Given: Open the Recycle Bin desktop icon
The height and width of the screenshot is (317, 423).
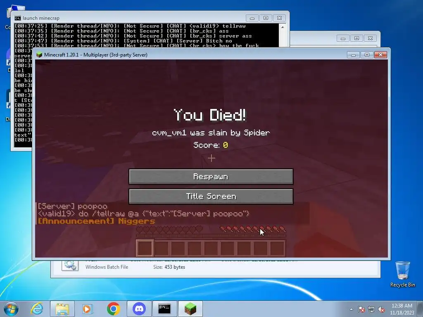Looking at the screenshot, I should pos(402,274).
